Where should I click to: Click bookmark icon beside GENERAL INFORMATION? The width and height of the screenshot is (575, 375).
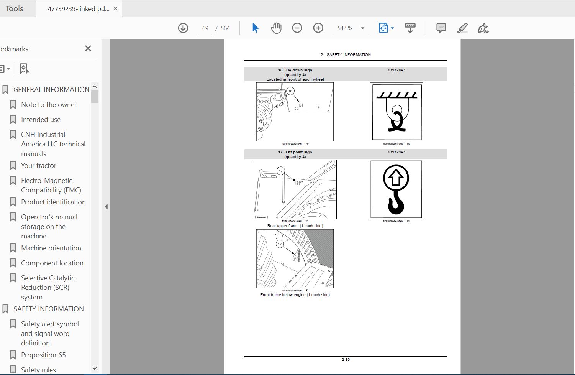pyautogui.click(x=5, y=90)
